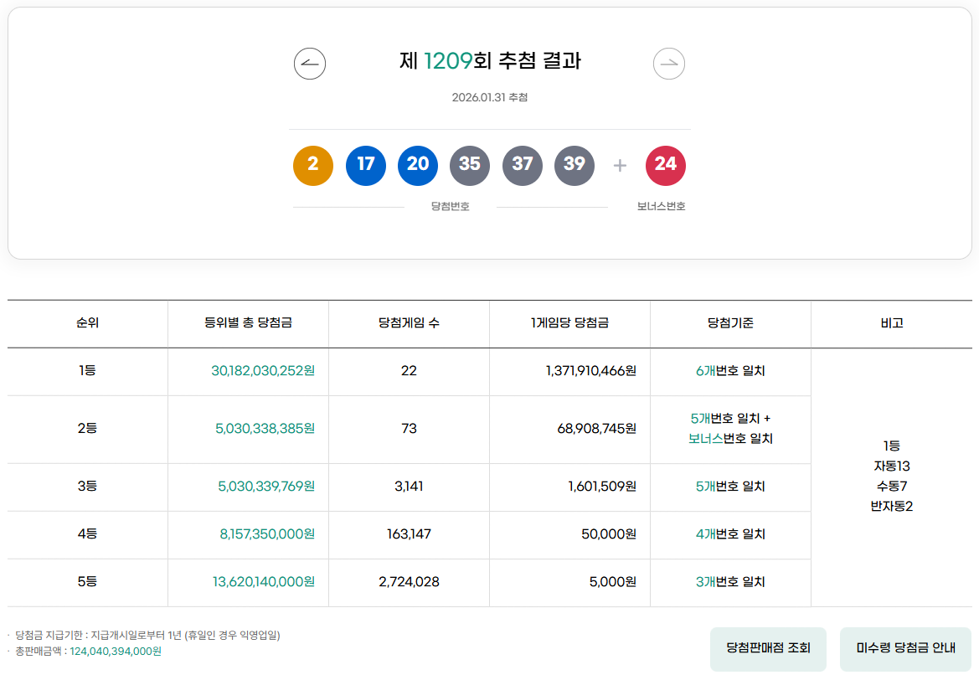
Task: Click the red bonus ball 24
Action: pos(666,166)
